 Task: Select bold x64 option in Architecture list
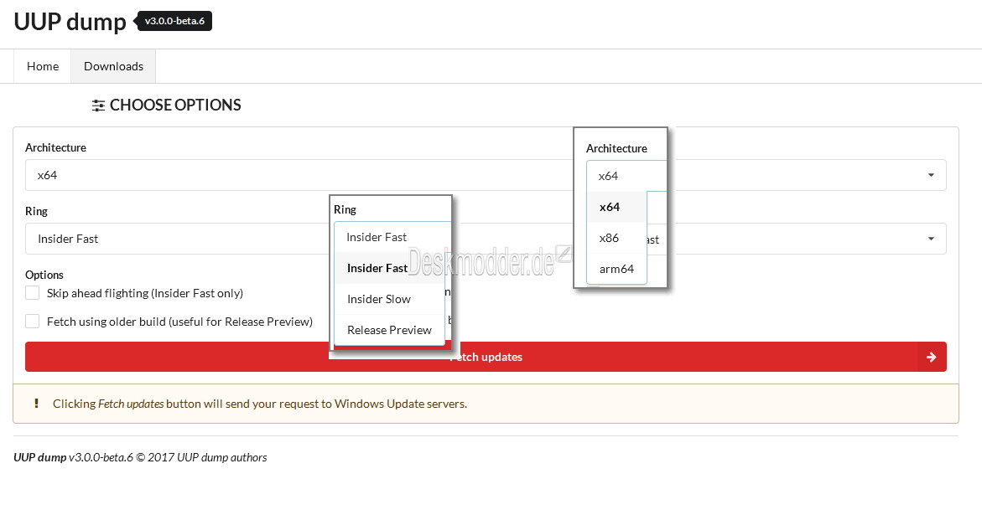pyautogui.click(x=616, y=207)
